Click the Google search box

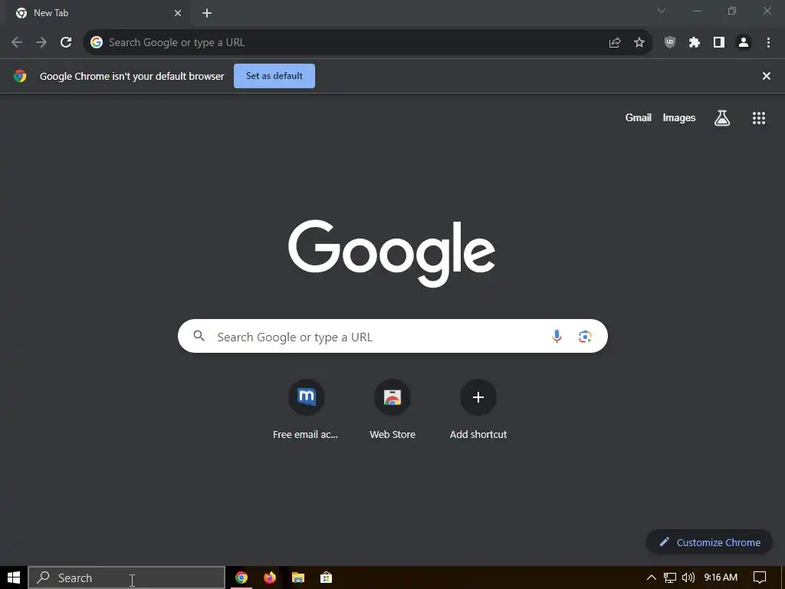click(392, 336)
